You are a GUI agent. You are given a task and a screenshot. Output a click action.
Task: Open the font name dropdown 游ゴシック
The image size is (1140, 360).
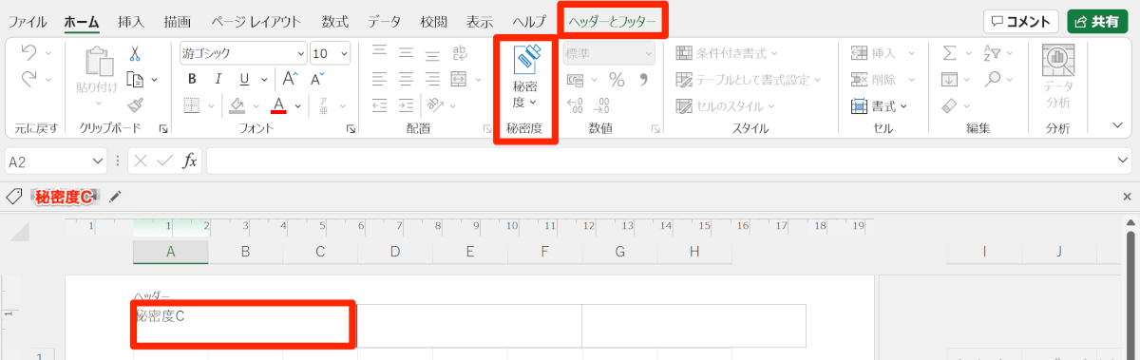point(243,53)
